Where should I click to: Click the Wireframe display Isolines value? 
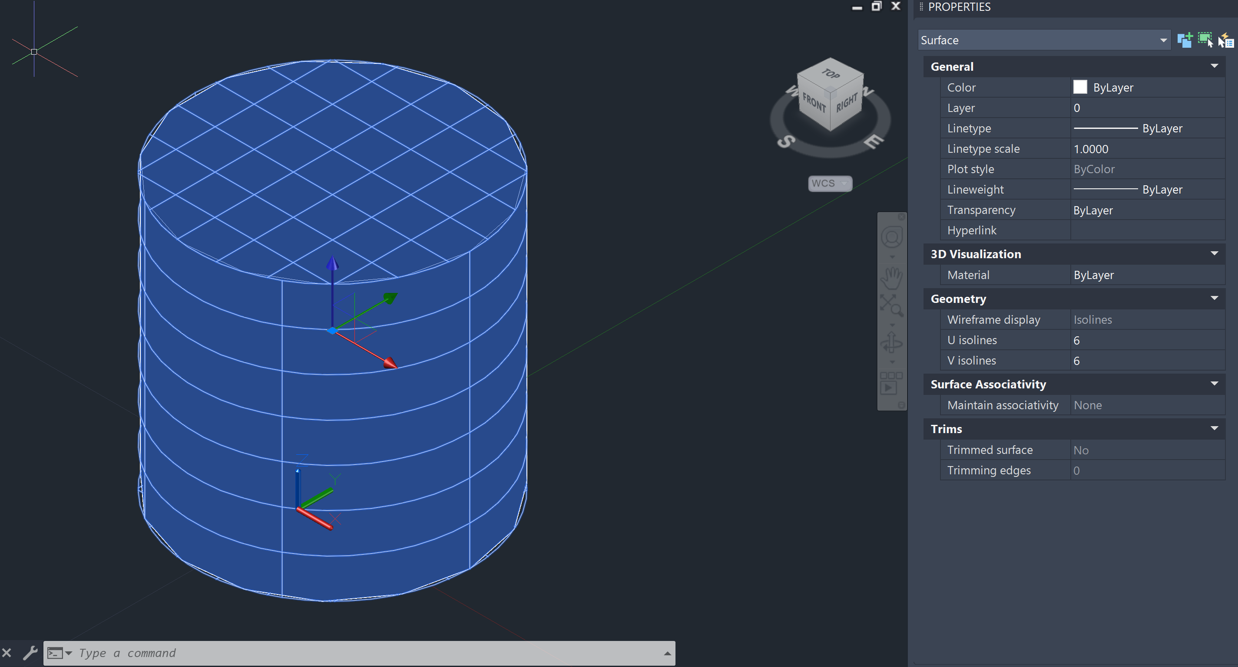(1148, 320)
